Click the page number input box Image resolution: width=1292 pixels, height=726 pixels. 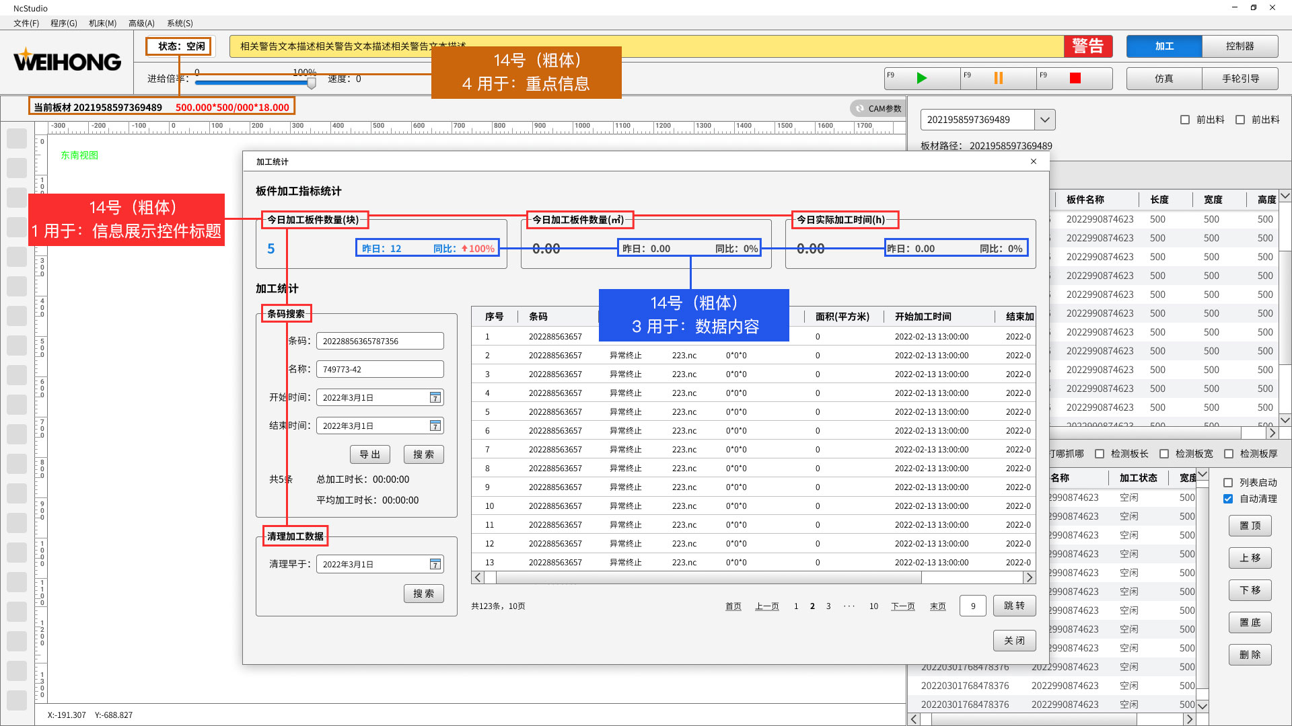973,606
